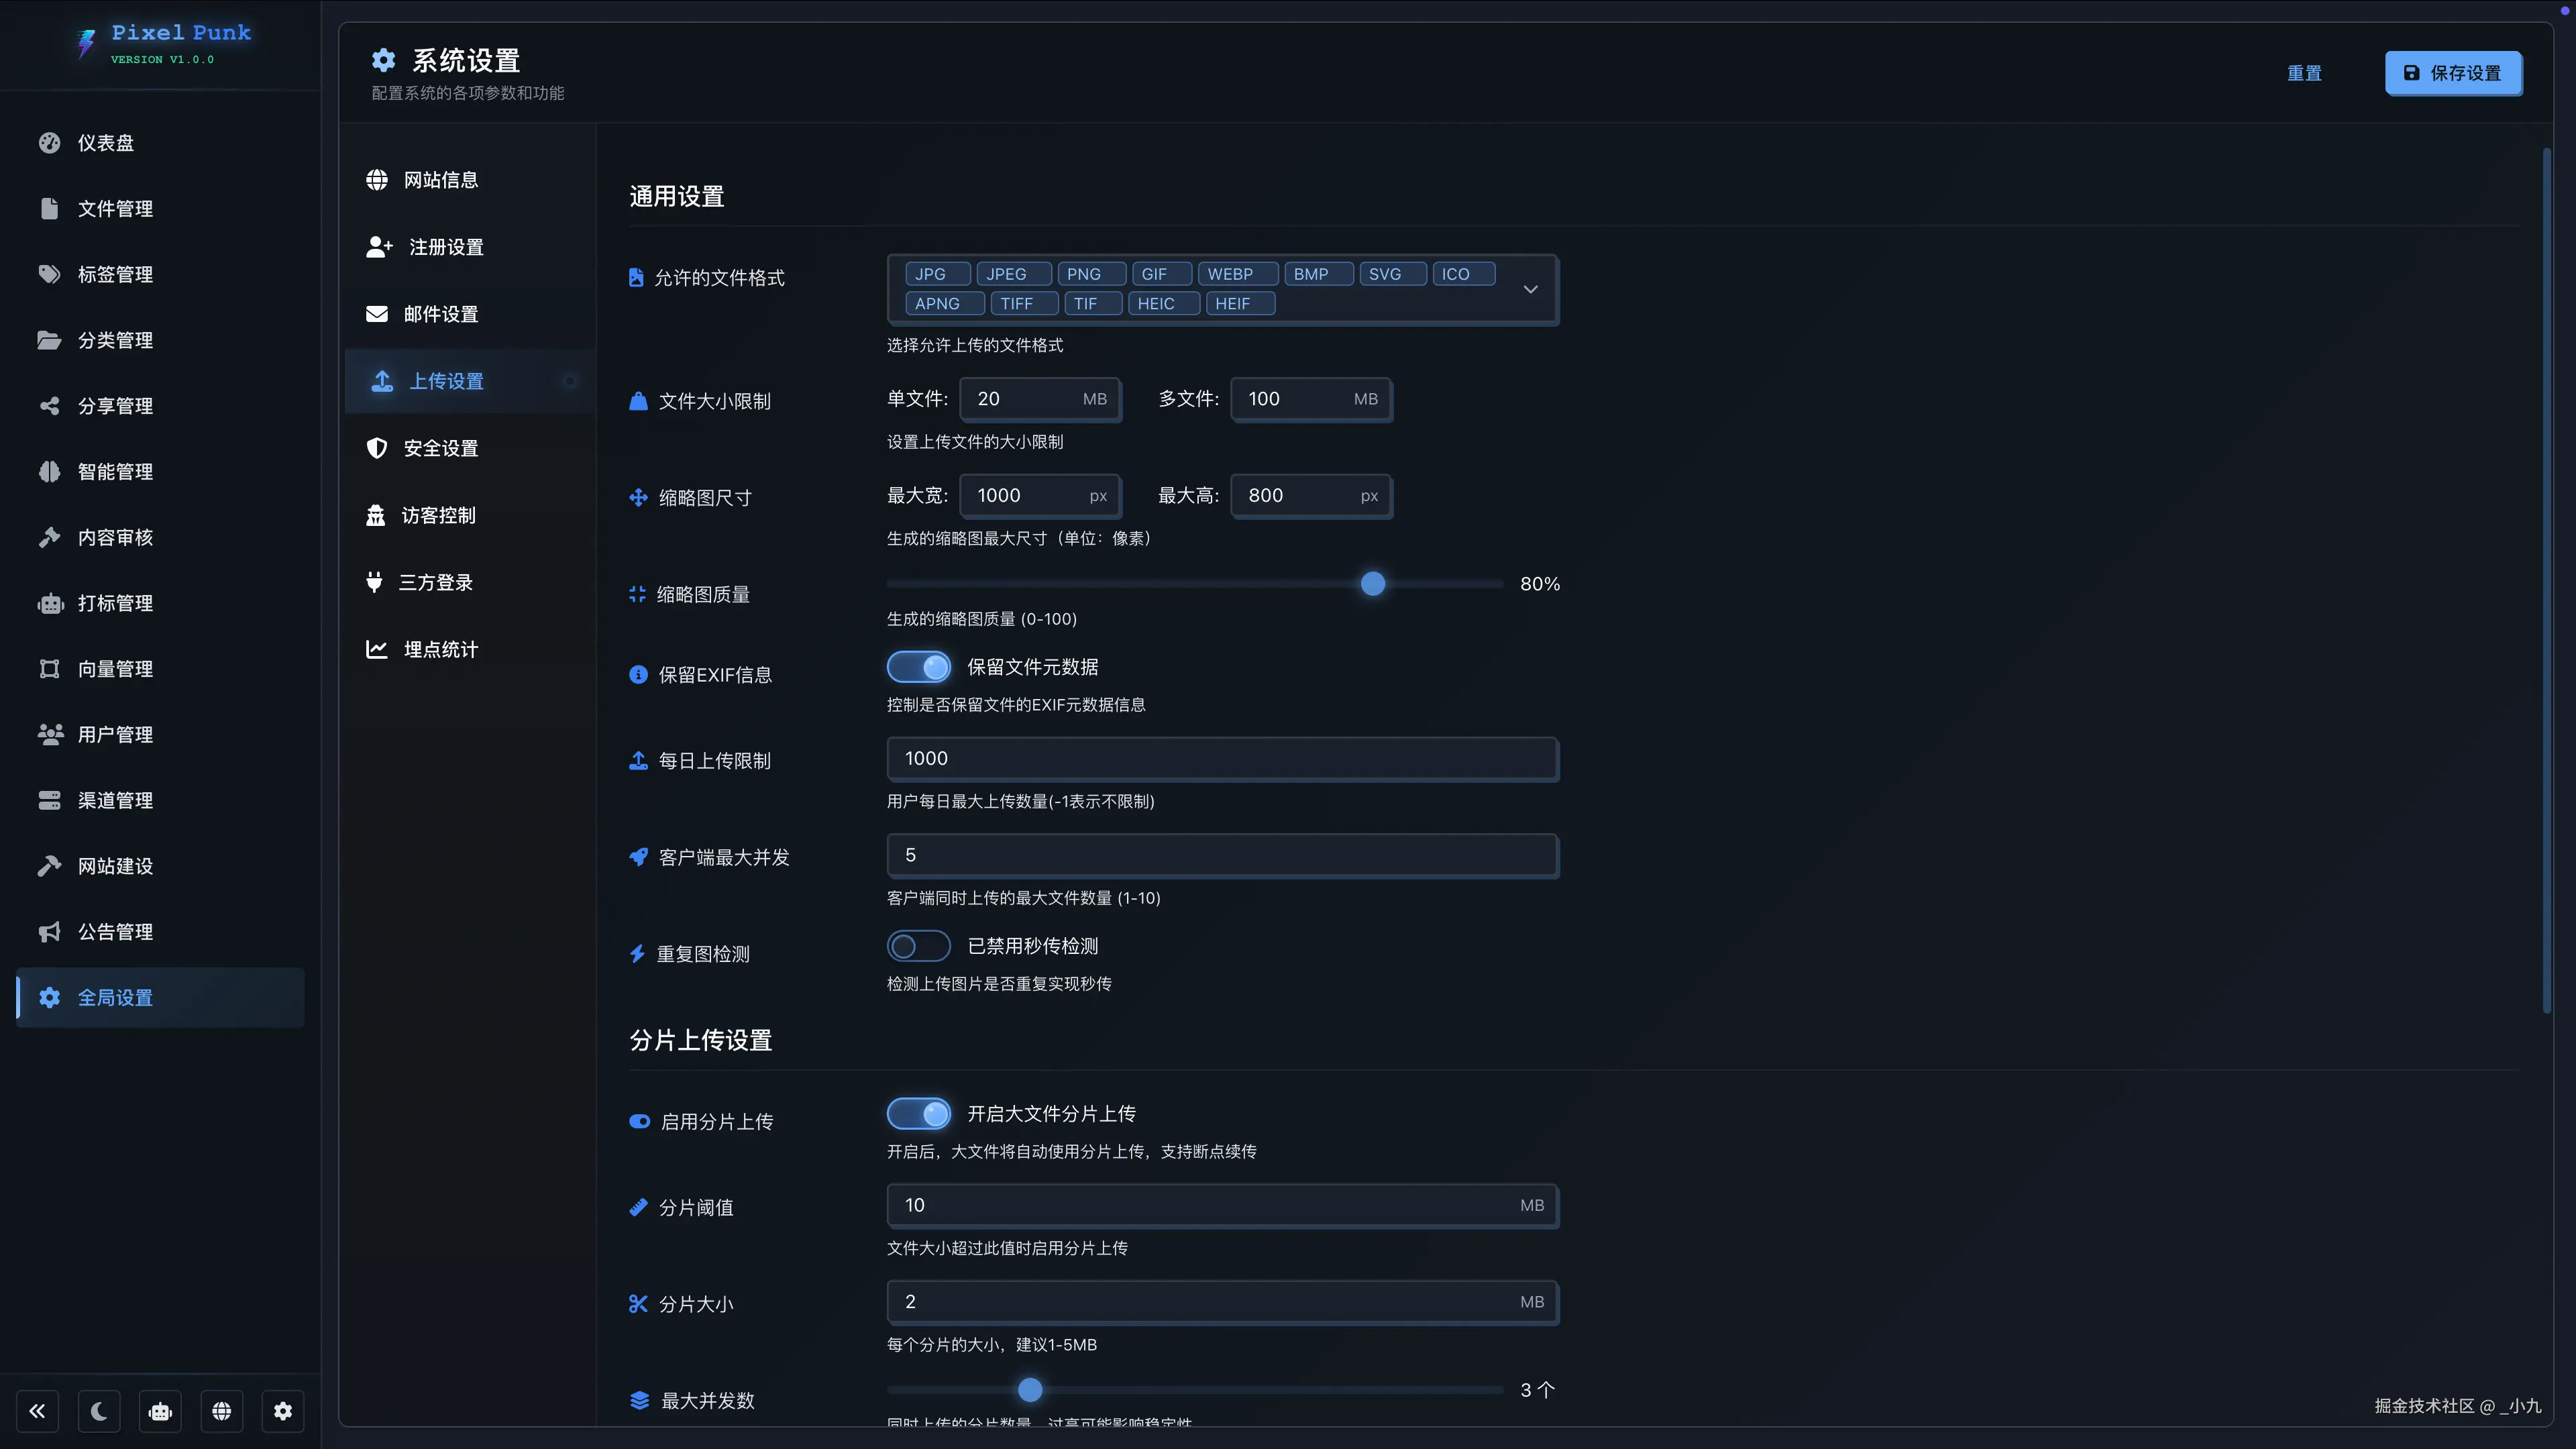The image size is (2576, 1449).
Task: Open the 安全设置 settings tab
Action: tap(440, 448)
